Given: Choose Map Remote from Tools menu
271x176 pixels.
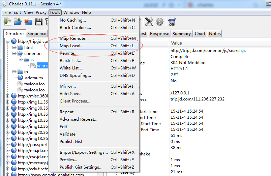Looking at the screenshot, I should point(94,38).
